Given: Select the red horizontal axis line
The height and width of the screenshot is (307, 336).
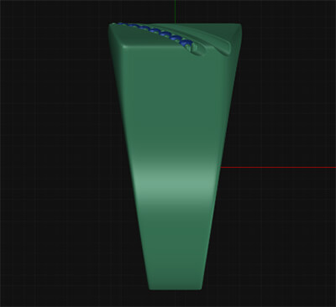Looking at the screenshot, I should click(x=278, y=168).
